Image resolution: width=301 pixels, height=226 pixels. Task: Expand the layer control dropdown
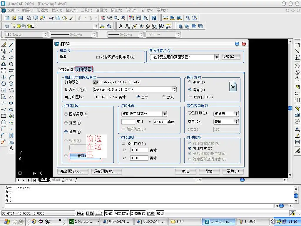pyautogui.click(x=96, y=26)
